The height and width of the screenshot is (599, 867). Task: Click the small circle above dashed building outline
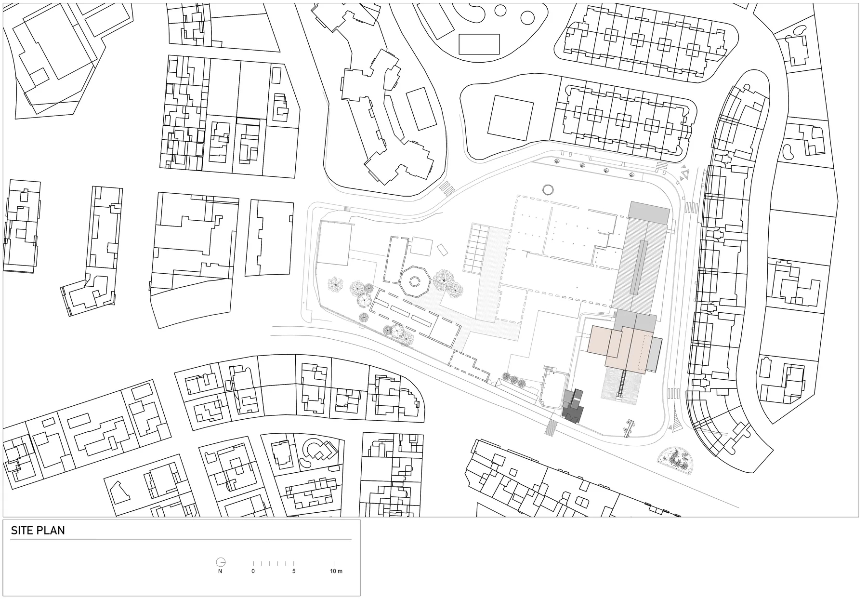(548, 190)
